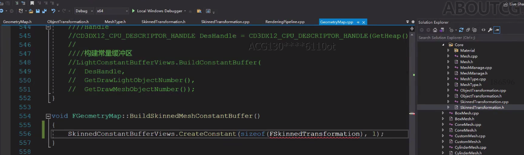Click the Save icon in toolbar
Viewport: 524px width, 155px height.
click(38, 11)
